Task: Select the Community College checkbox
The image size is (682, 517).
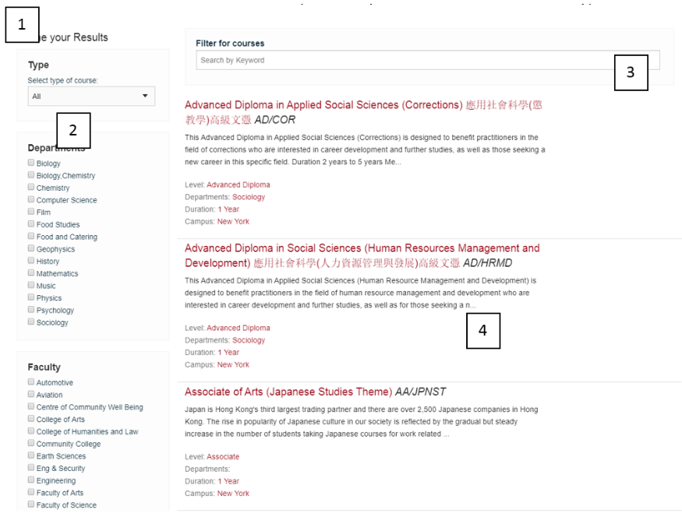Action: pos(31,444)
